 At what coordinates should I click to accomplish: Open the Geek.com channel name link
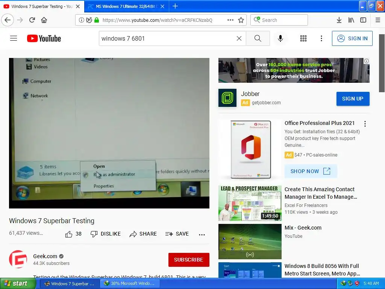tap(45, 256)
